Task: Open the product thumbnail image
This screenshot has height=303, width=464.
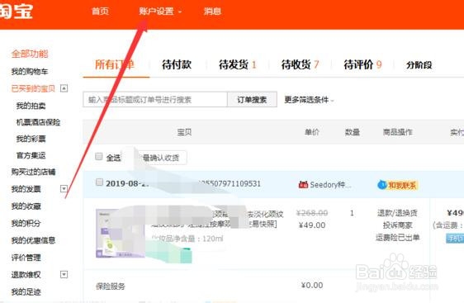Action: click(x=121, y=234)
